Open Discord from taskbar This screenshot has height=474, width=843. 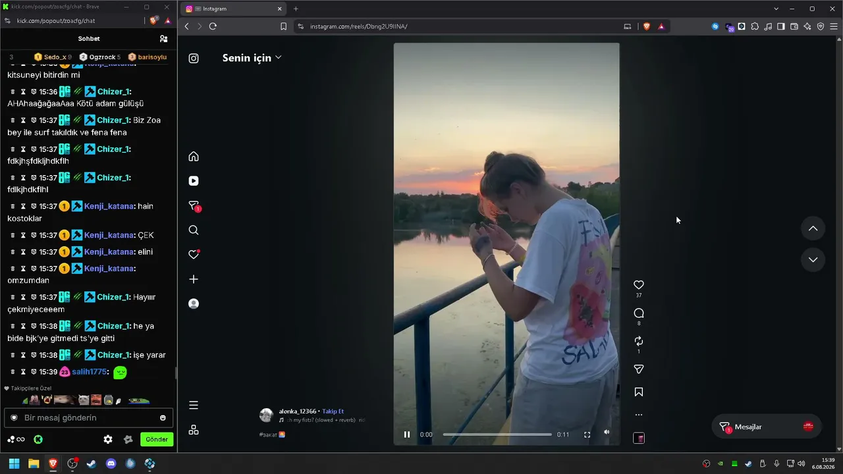click(111, 463)
